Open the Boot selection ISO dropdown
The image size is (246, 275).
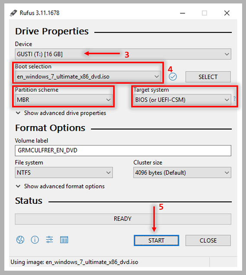pos(88,77)
